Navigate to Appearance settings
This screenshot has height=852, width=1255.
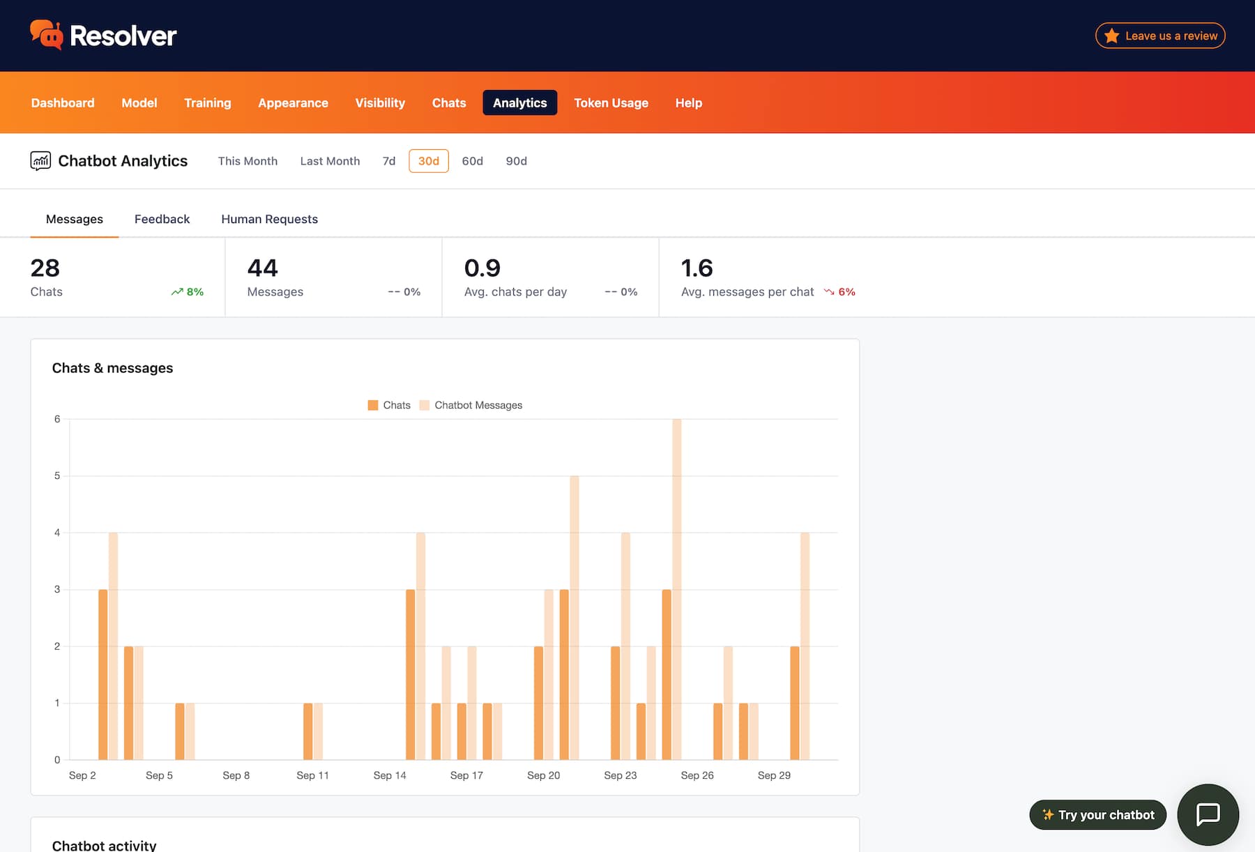[x=293, y=102]
